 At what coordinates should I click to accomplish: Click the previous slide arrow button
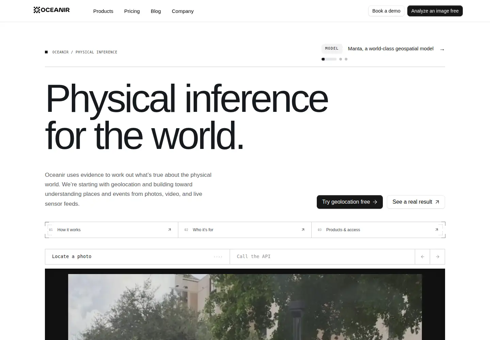pyautogui.click(x=423, y=257)
